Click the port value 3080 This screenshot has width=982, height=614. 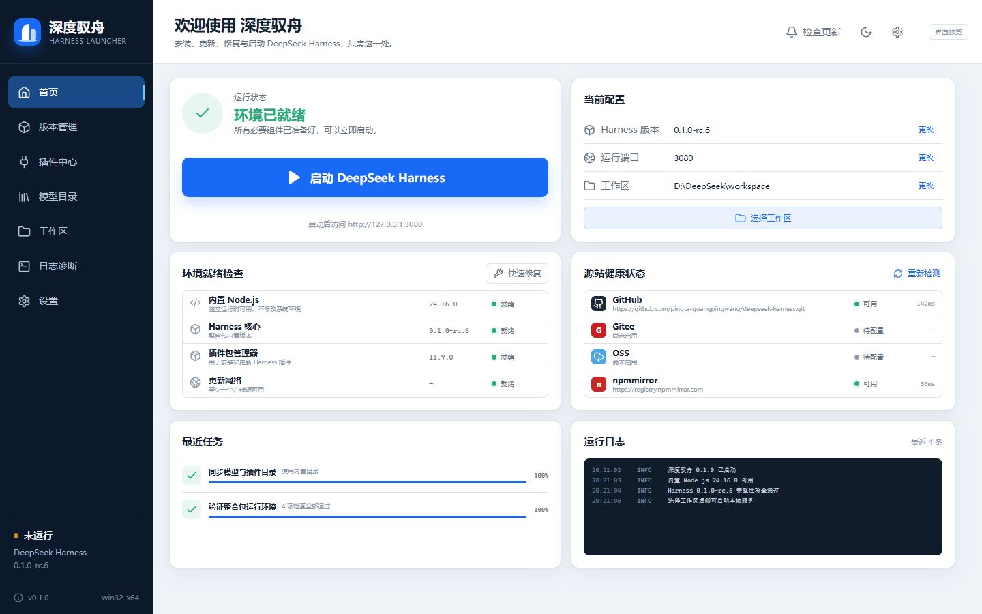[683, 158]
